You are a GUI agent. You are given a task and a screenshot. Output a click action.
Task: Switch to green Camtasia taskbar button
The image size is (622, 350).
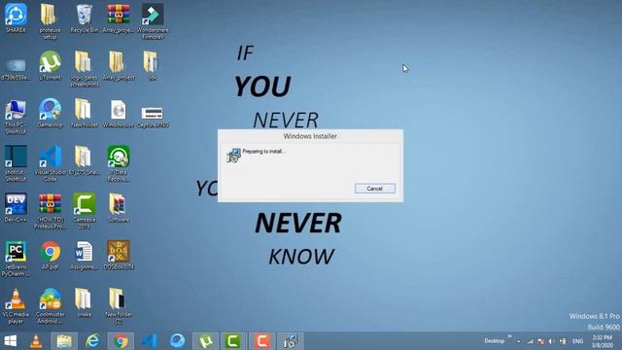click(x=233, y=341)
